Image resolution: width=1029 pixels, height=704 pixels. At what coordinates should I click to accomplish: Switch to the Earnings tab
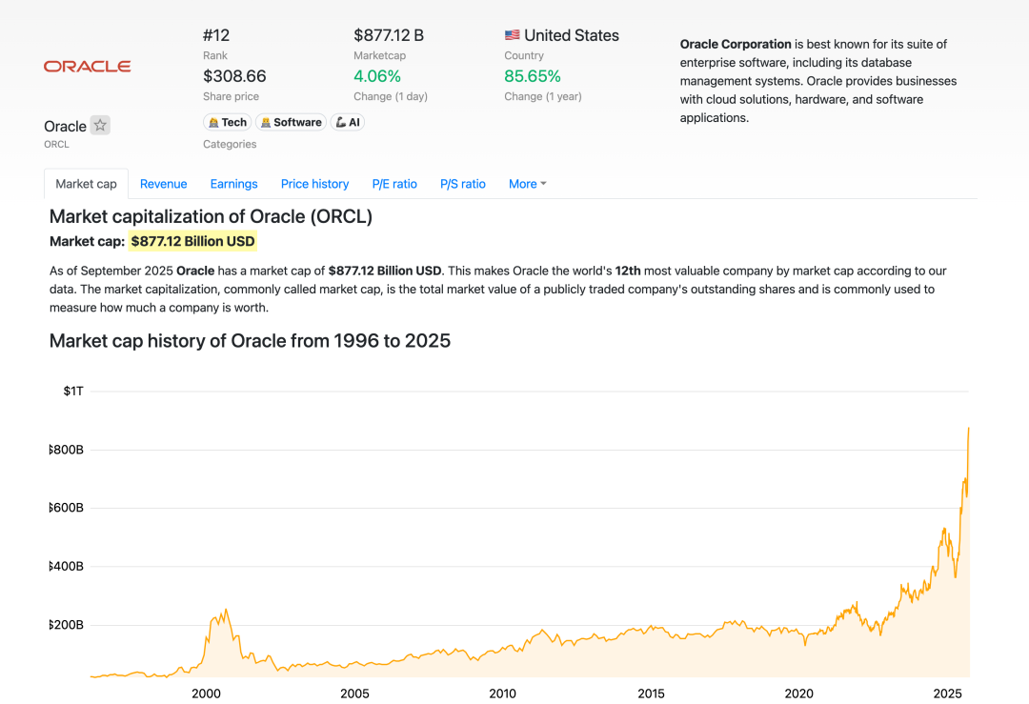pyautogui.click(x=233, y=184)
